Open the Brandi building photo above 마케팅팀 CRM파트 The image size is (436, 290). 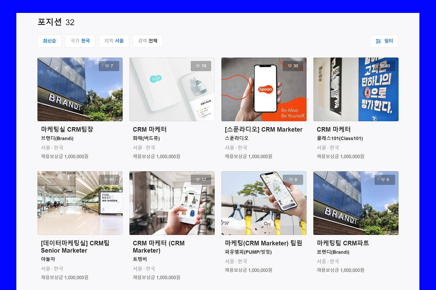[356, 203]
